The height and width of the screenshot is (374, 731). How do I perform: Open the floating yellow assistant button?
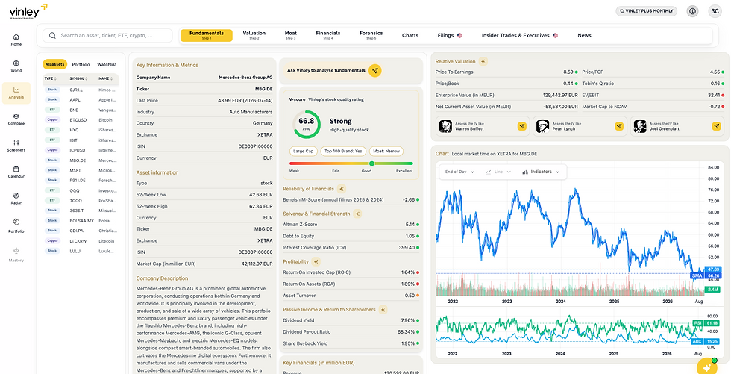tap(707, 367)
